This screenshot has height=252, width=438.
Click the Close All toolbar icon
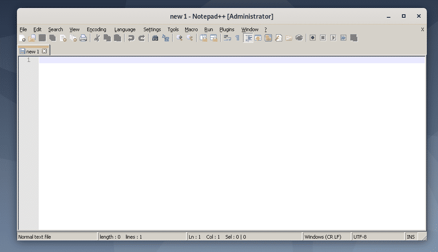click(x=73, y=38)
